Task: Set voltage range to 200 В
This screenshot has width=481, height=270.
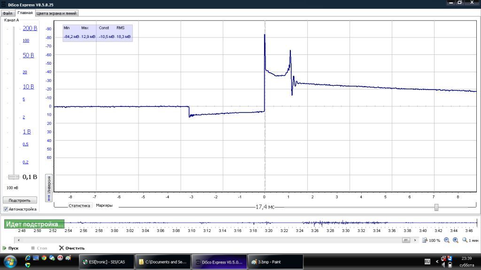Action: pyautogui.click(x=30, y=29)
